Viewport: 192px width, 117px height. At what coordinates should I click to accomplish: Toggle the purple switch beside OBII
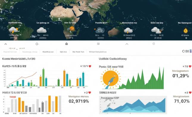point(191,51)
